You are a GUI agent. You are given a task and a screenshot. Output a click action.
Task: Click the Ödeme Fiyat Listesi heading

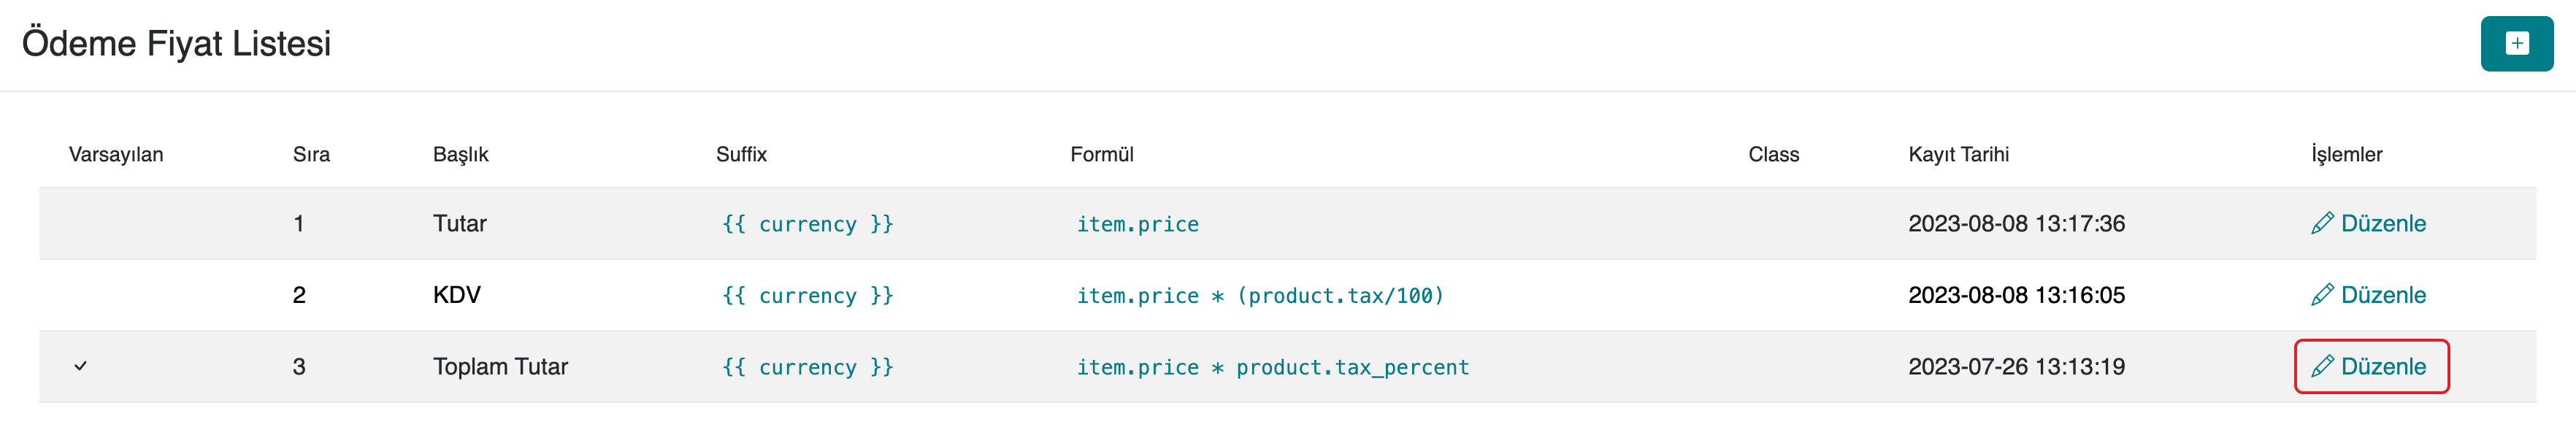pyautogui.click(x=176, y=44)
